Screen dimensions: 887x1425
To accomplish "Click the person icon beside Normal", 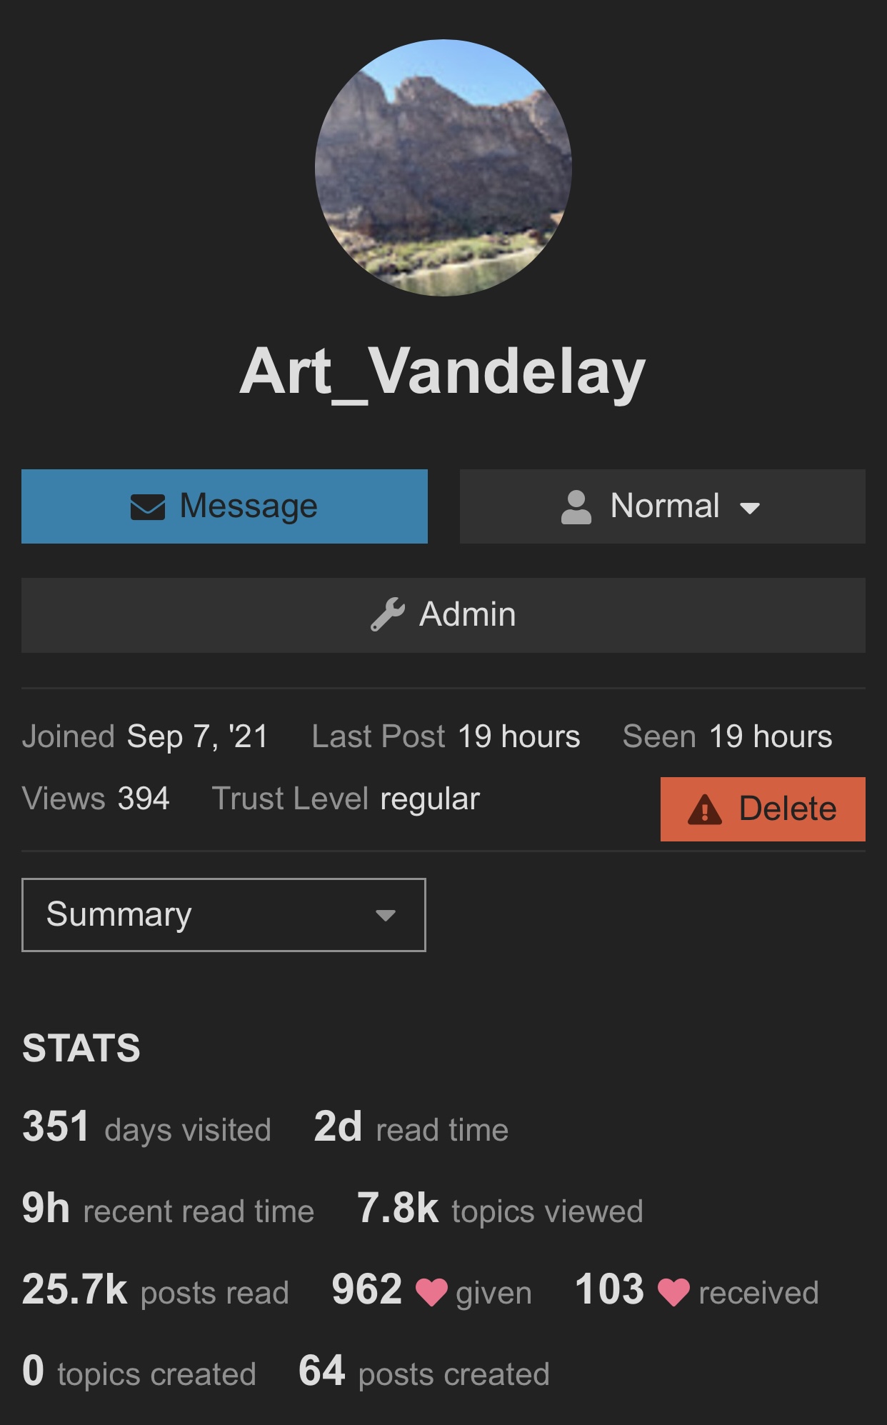I will click(576, 507).
